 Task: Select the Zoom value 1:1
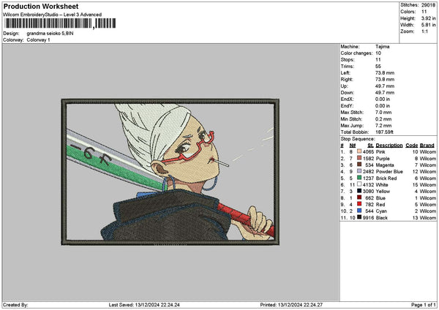pyautogui.click(x=424, y=31)
